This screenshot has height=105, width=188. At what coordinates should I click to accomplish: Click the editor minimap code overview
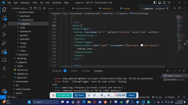180,34
